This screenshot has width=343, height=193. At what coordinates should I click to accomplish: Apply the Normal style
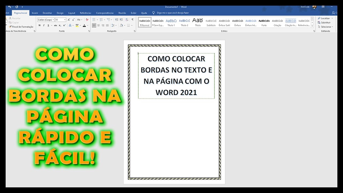(145, 22)
